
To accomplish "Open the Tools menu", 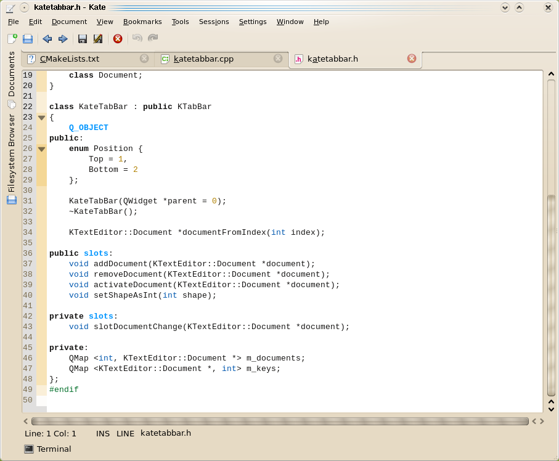I will pyautogui.click(x=180, y=22).
